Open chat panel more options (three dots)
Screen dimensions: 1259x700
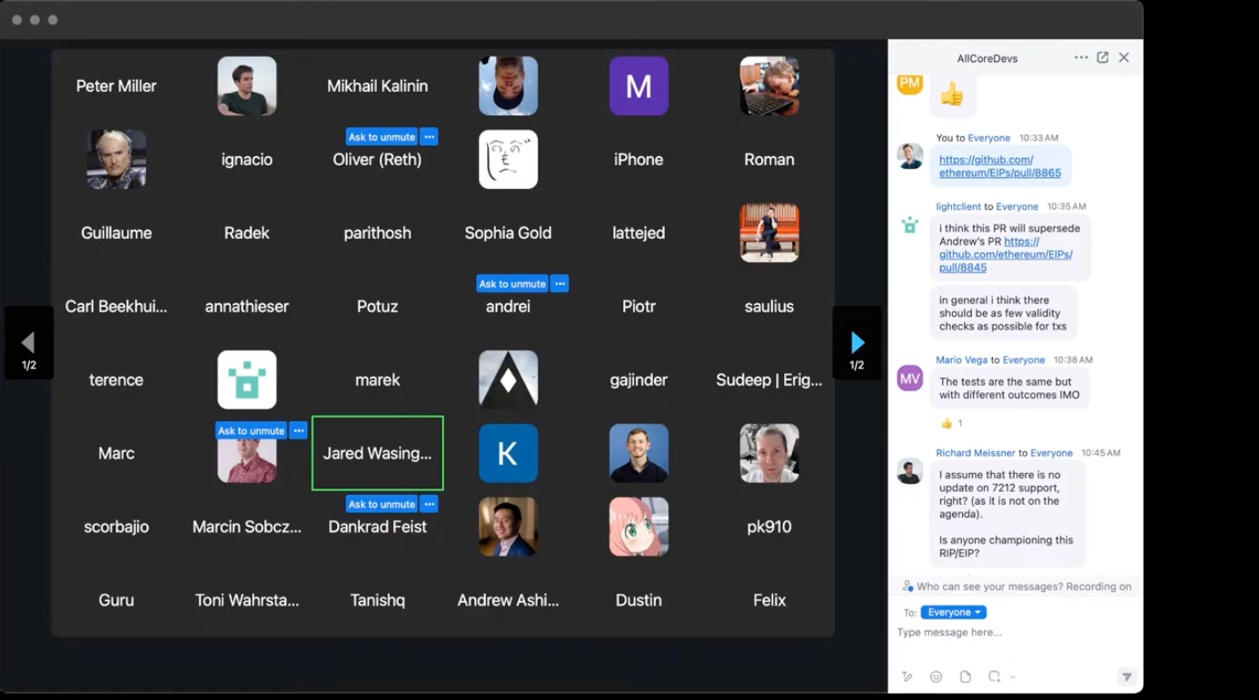(1081, 57)
